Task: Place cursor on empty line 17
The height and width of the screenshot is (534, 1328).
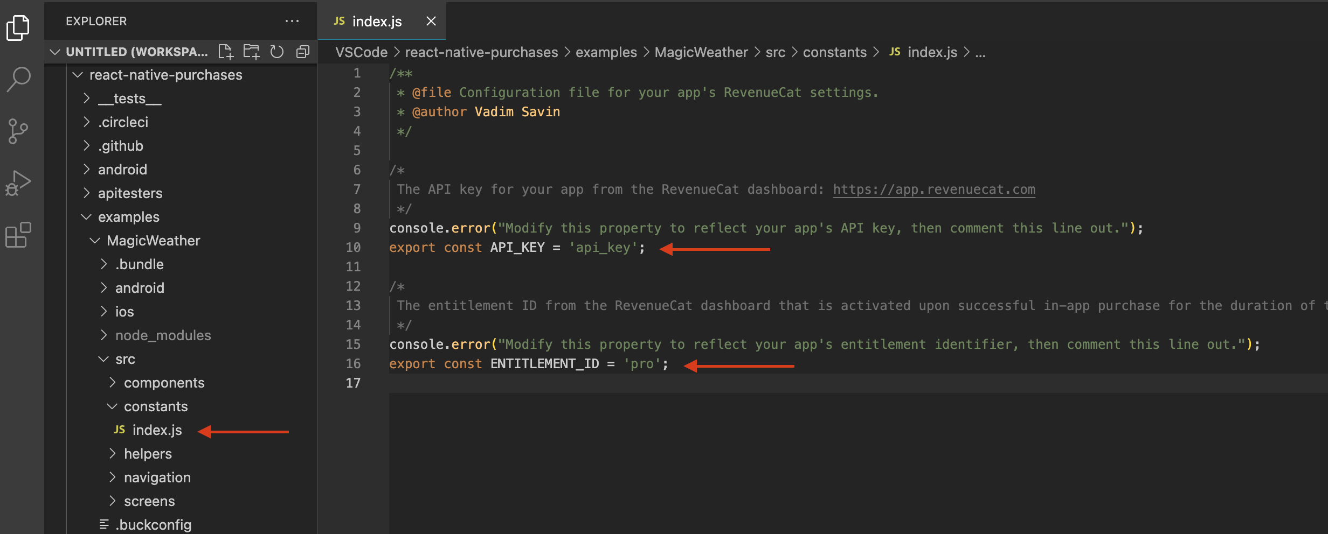Action: [857, 383]
